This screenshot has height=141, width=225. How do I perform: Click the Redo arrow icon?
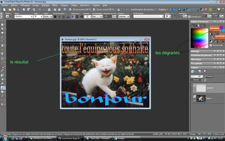click(x=43, y=9)
